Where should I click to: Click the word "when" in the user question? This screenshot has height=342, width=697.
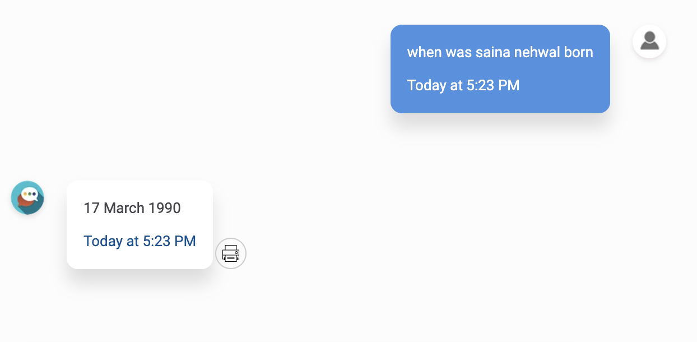click(x=424, y=53)
